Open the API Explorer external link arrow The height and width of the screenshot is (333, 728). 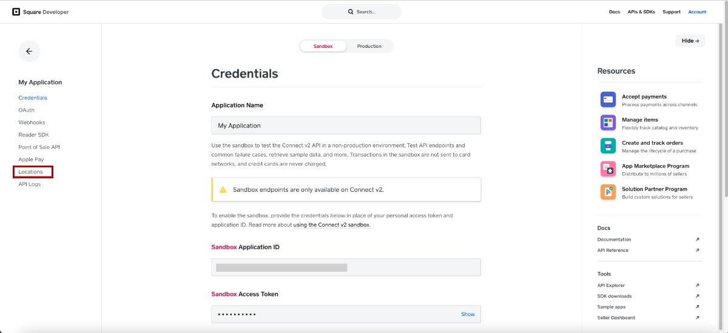(697, 285)
